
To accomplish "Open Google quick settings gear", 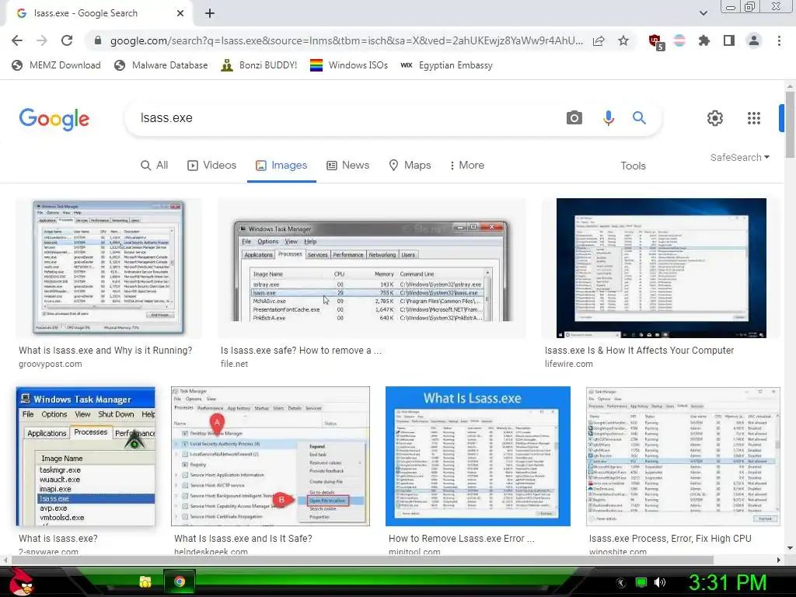I will pyautogui.click(x=715, y=118).
